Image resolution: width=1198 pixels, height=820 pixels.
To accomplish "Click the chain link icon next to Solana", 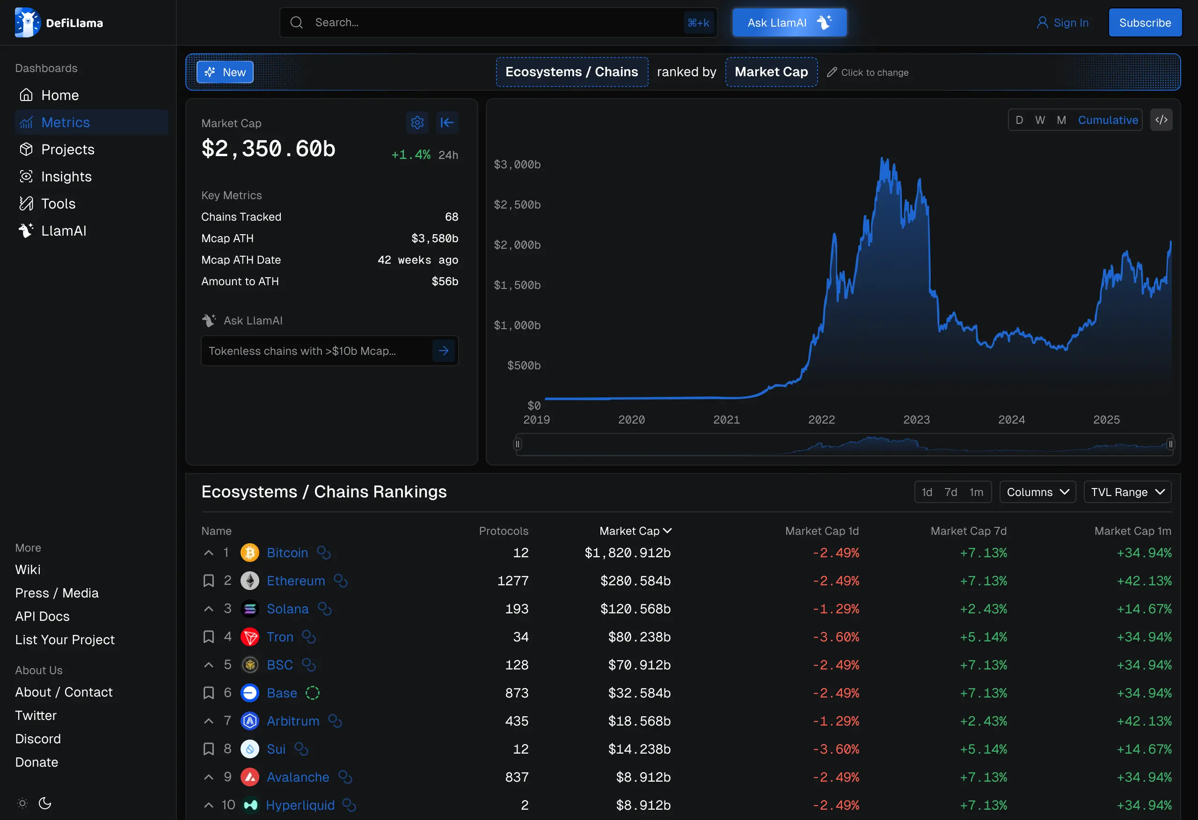I will [x=325, y=609].
